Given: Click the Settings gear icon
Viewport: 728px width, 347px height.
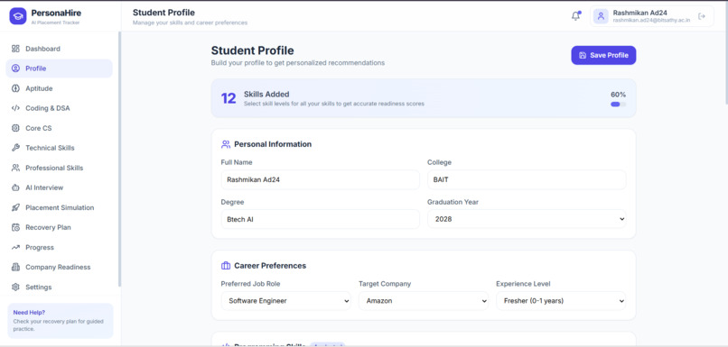Looking at the screenshot, I should coord(15,287).
